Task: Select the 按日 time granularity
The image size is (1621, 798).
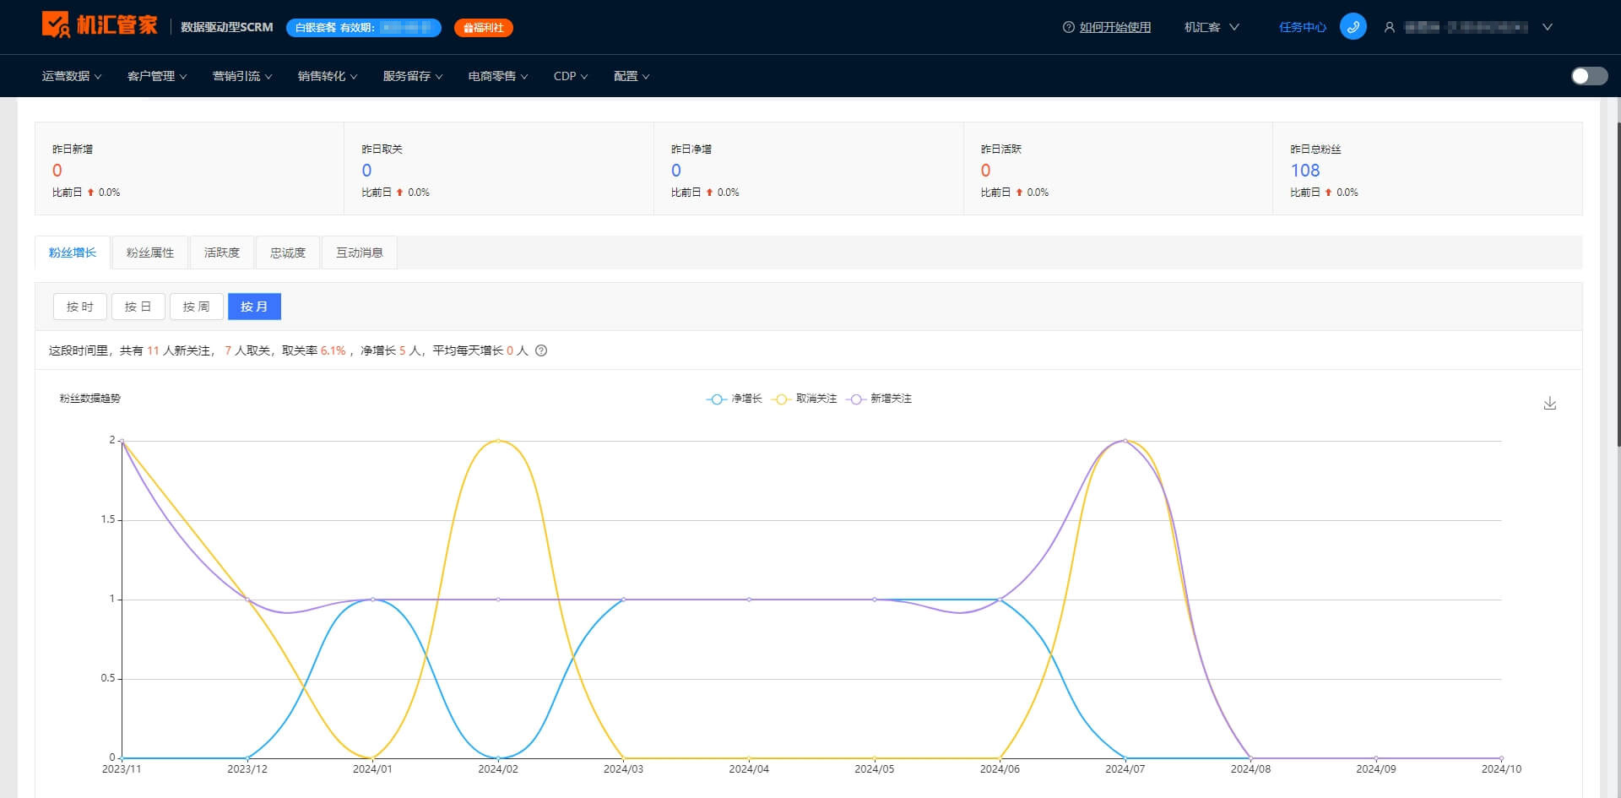Action: (x=138, y=307)
